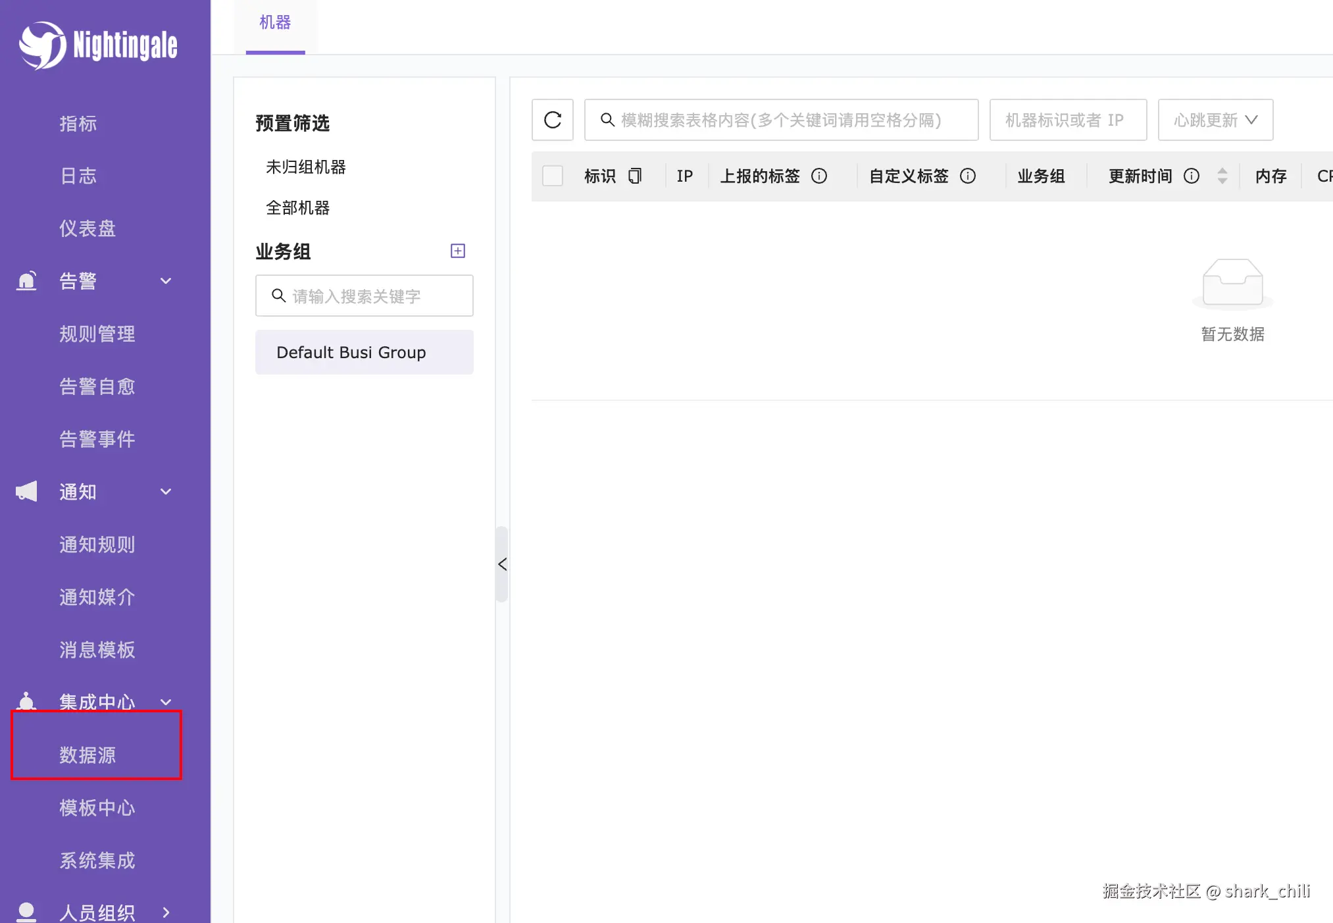Click info icon beside 上报的标签
The image size is (1333, 923).
818,176
